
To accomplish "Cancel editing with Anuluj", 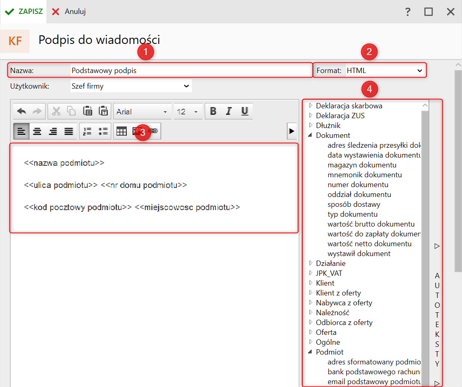I will coord(69,11).
